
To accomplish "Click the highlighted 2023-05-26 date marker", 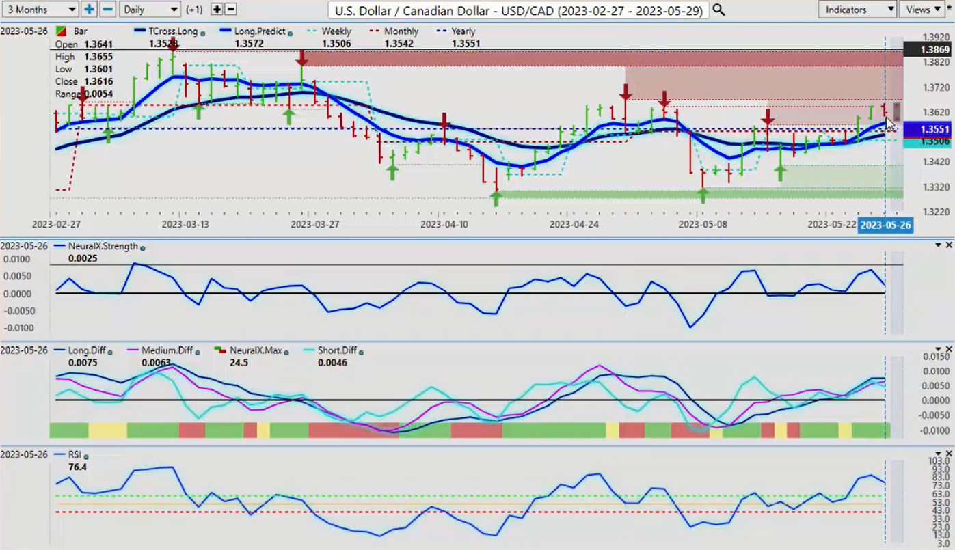I will tap(885, 225).
